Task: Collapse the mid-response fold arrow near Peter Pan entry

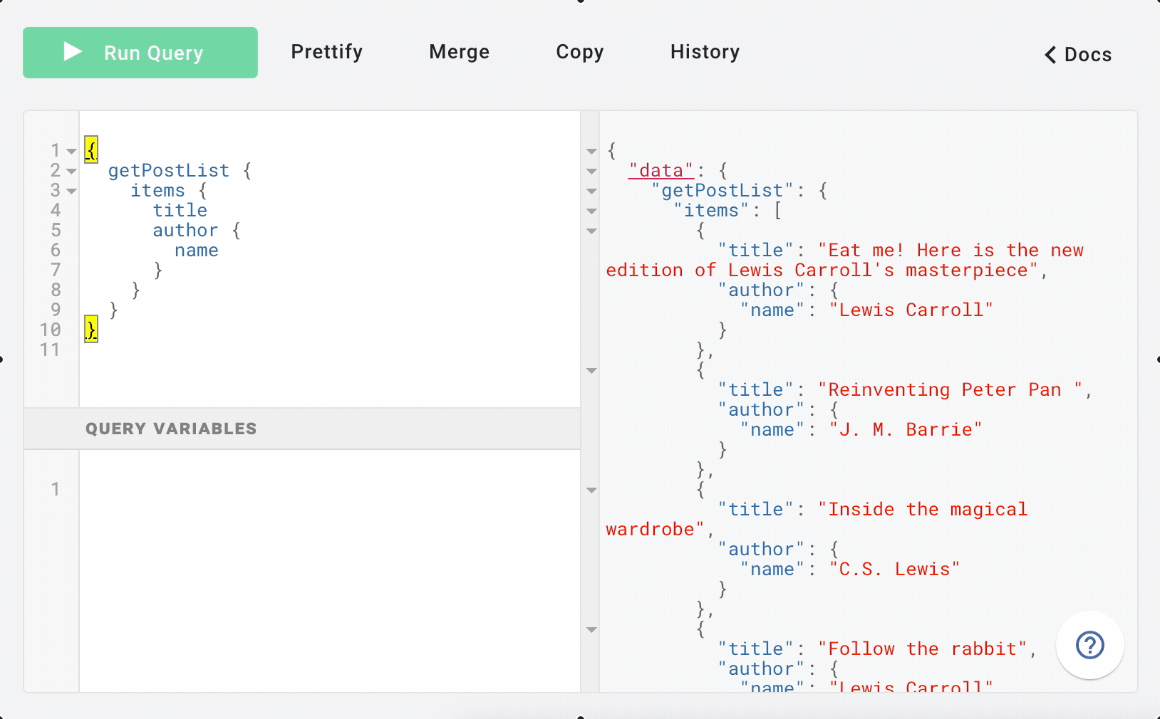Action: [591, 370]
